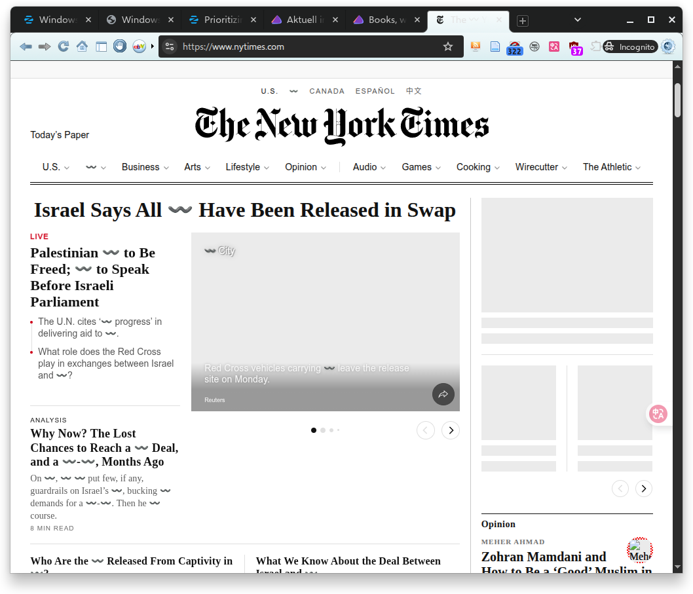Screen dimensions: 693x594
Task: Switch to the Prioritizing browser tab
Action: click(x=224, y=20)
